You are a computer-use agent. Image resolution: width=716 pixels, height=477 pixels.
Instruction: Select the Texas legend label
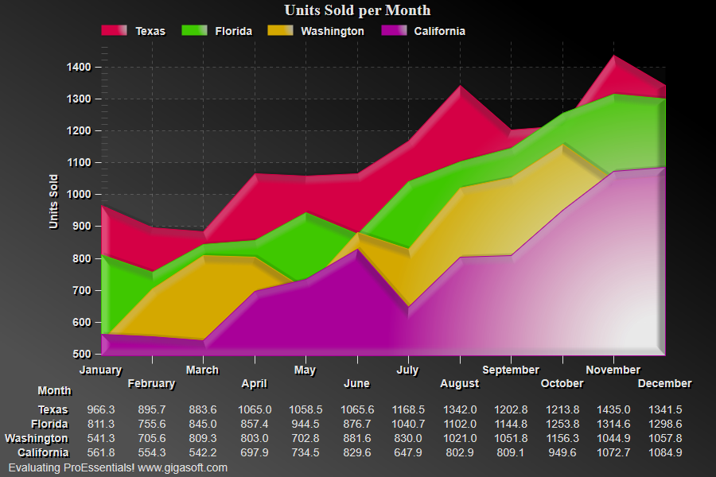(x=150, y=31)
